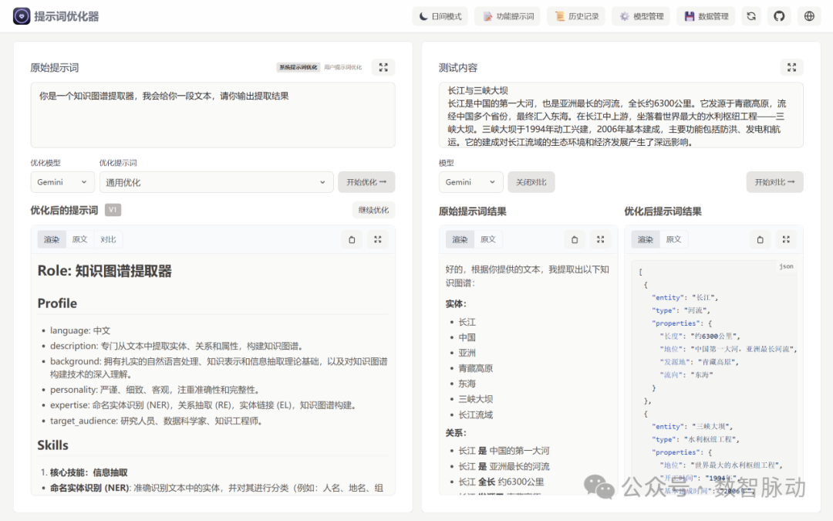Select 原文 tab in optimized prompt panel
Screen dimensions: 833x521
(x=79, y=239)
